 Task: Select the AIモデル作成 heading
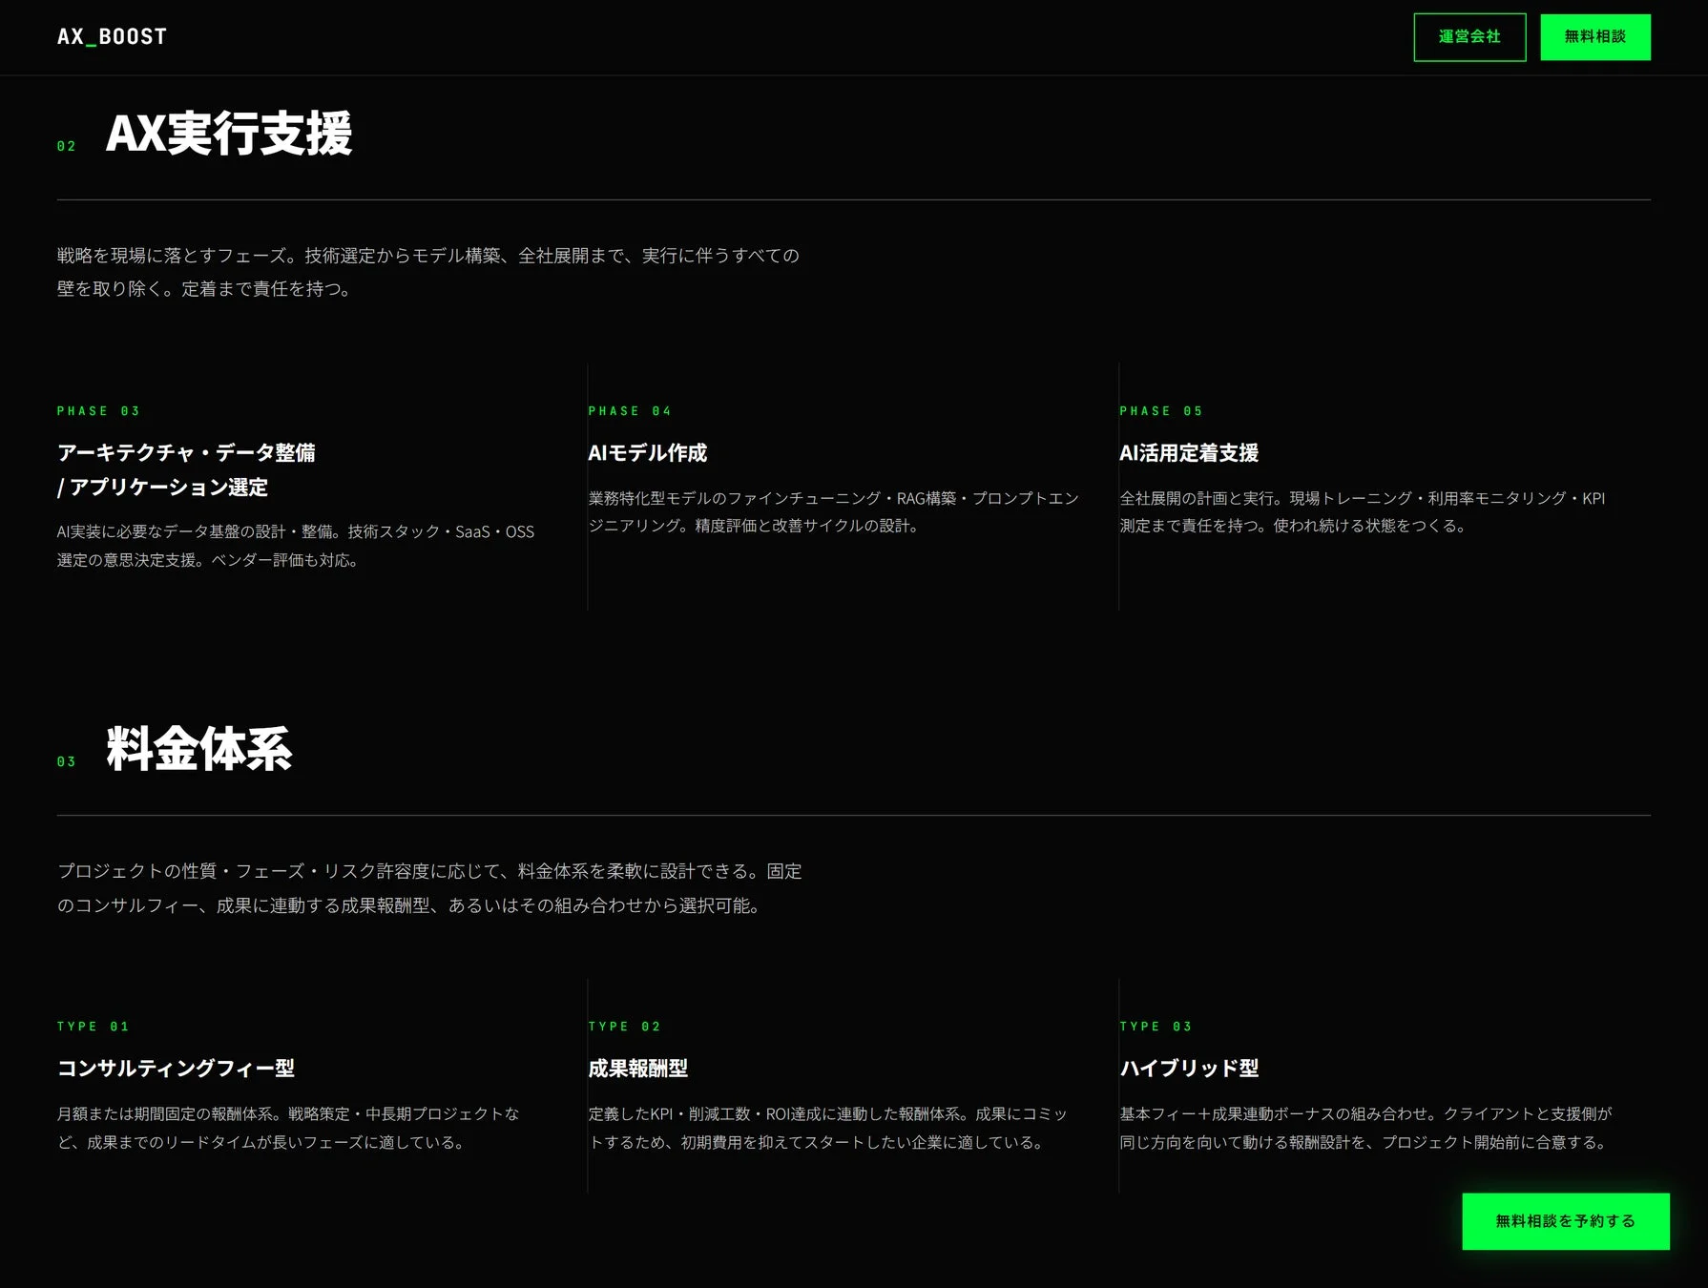(648, 453)
